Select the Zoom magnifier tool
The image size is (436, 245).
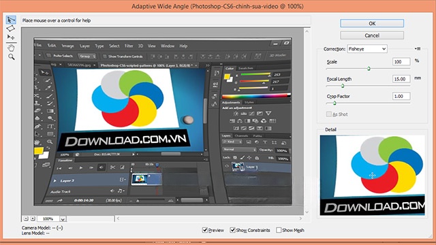[x=11, y=57]
